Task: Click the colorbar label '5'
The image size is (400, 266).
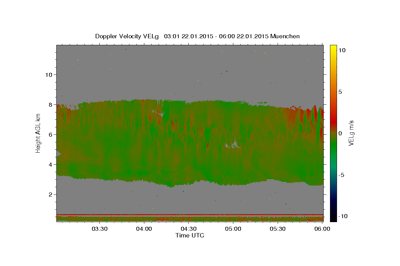Action: click(340, 91)
